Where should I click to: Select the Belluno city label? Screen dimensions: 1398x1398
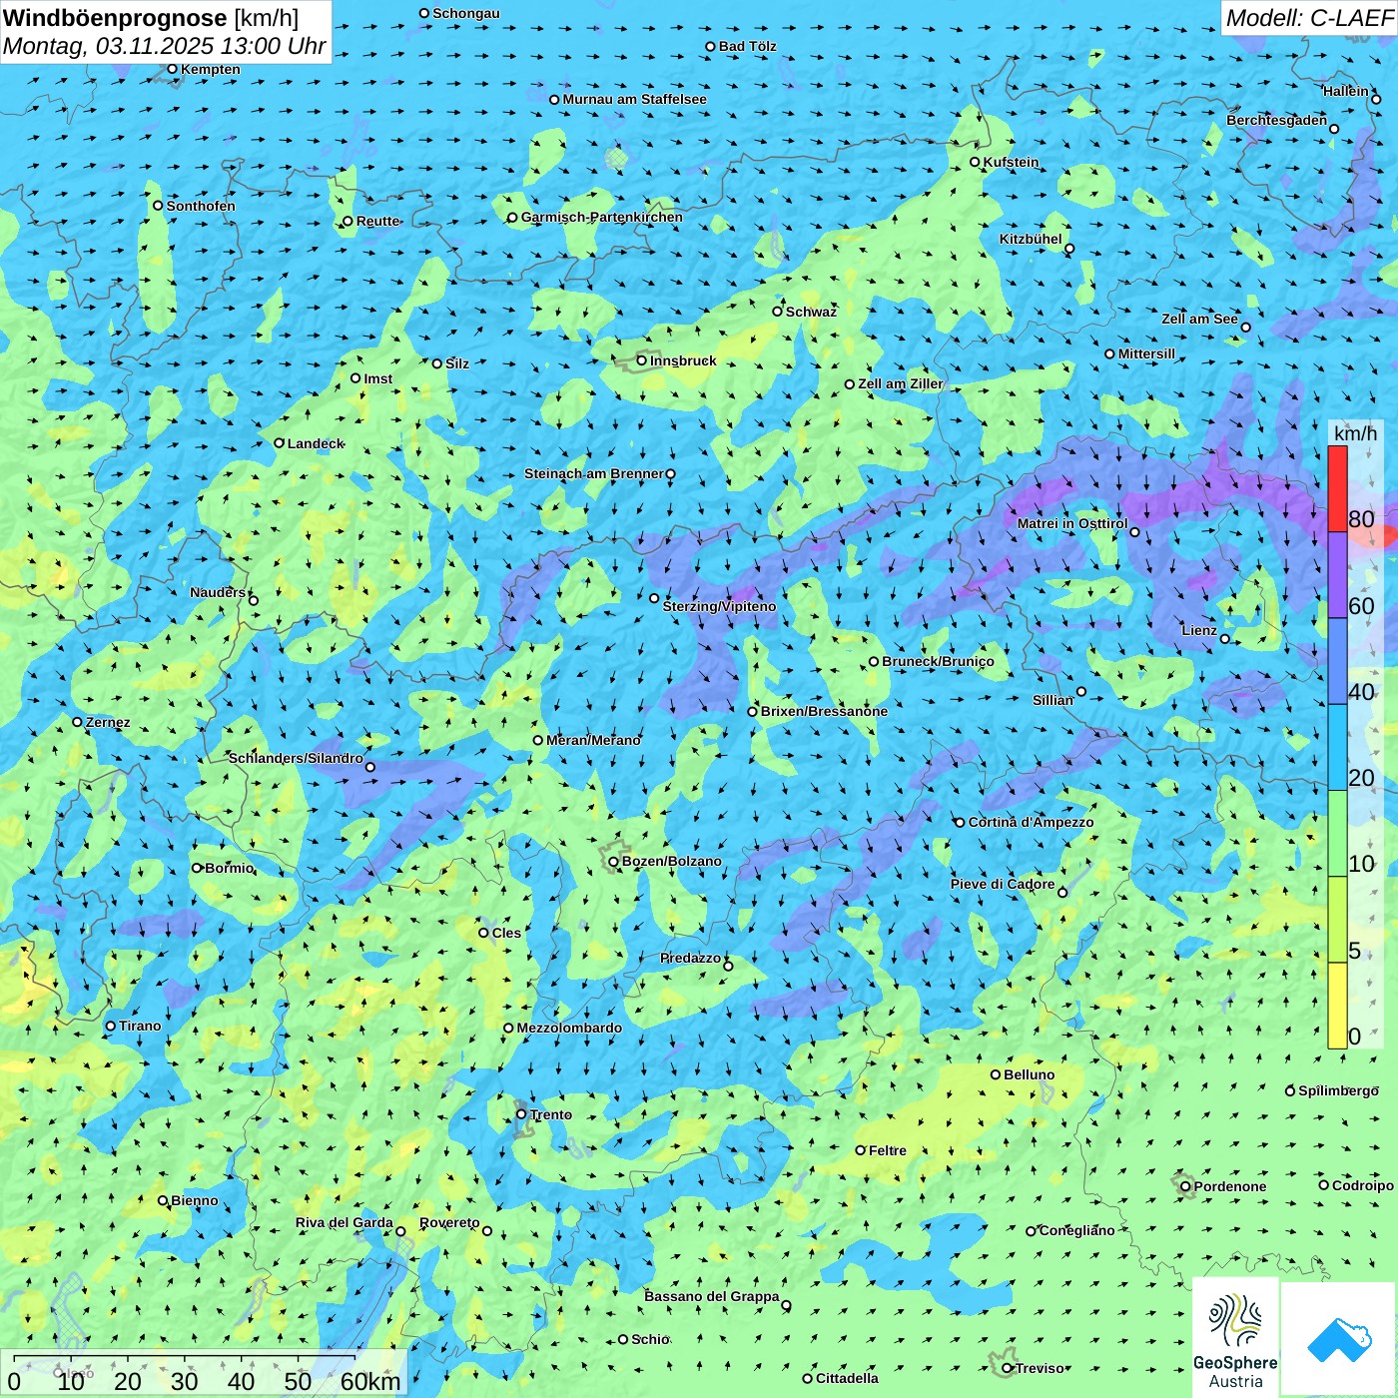coord(1029,1074)
